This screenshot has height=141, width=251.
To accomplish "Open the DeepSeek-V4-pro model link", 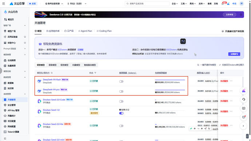I will point(51,90).
